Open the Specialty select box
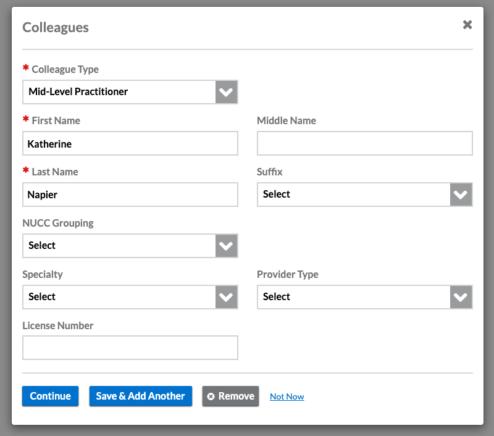This screenshot has width=494, height=436. (120, 297)
